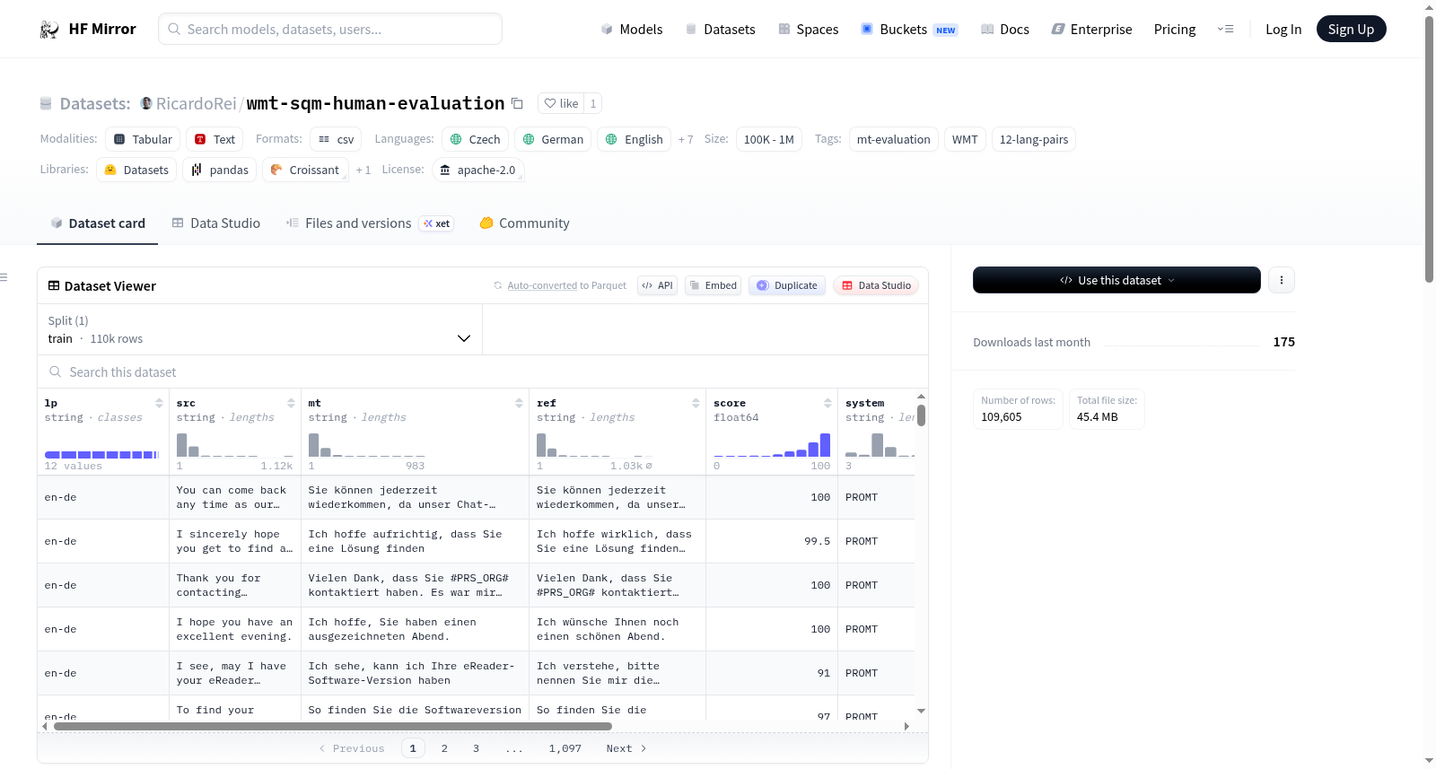Image resolution: width=1436 pixels, height=769 pixels.
Task: Open the navigation more-options menu icon
Action: click(1225, 30)
